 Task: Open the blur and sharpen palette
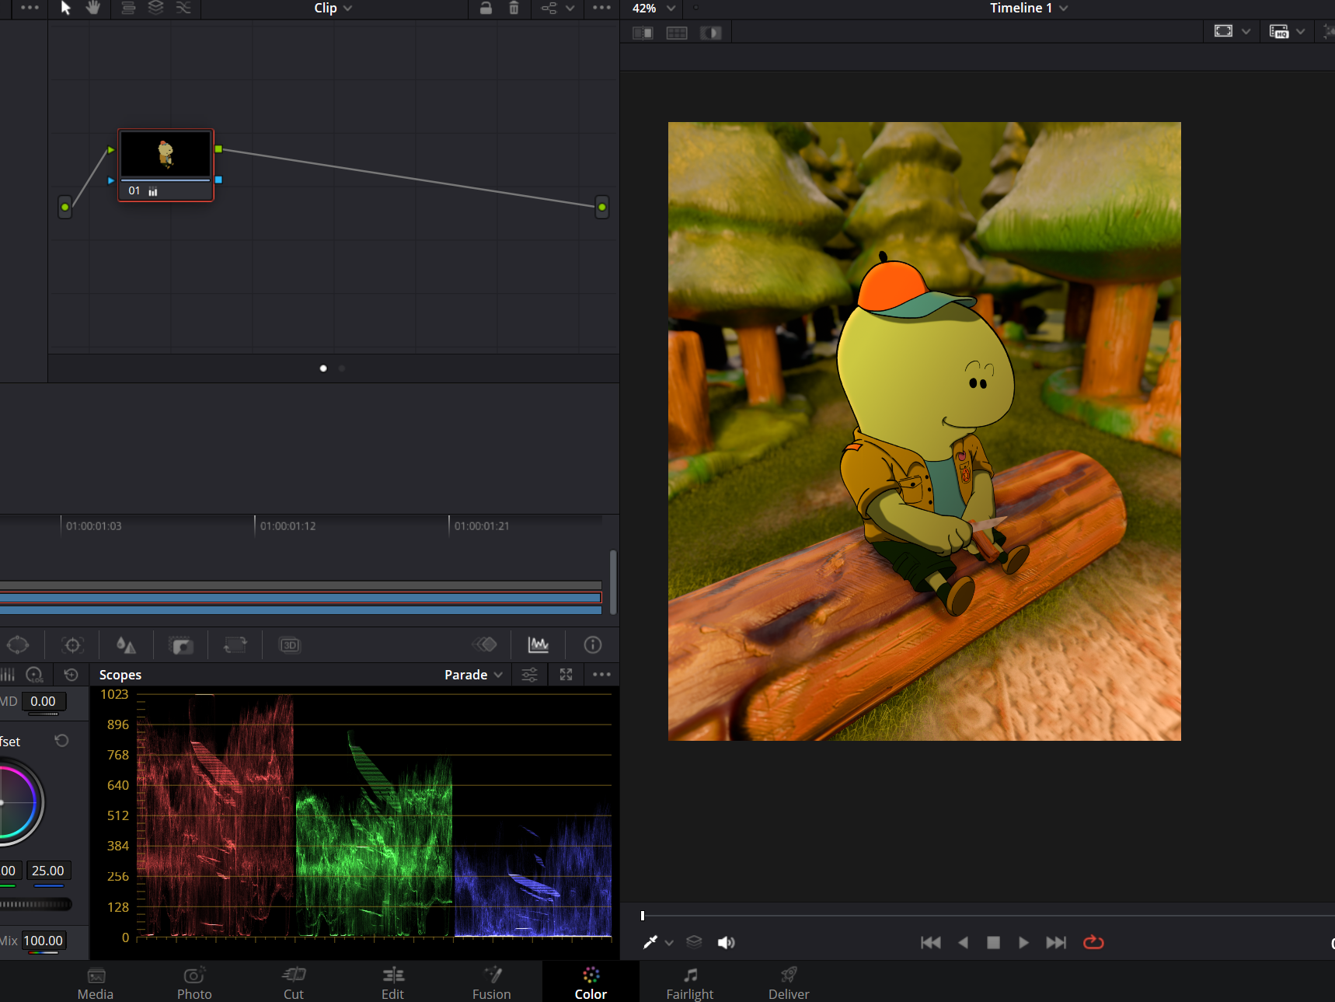pos(126,645)
